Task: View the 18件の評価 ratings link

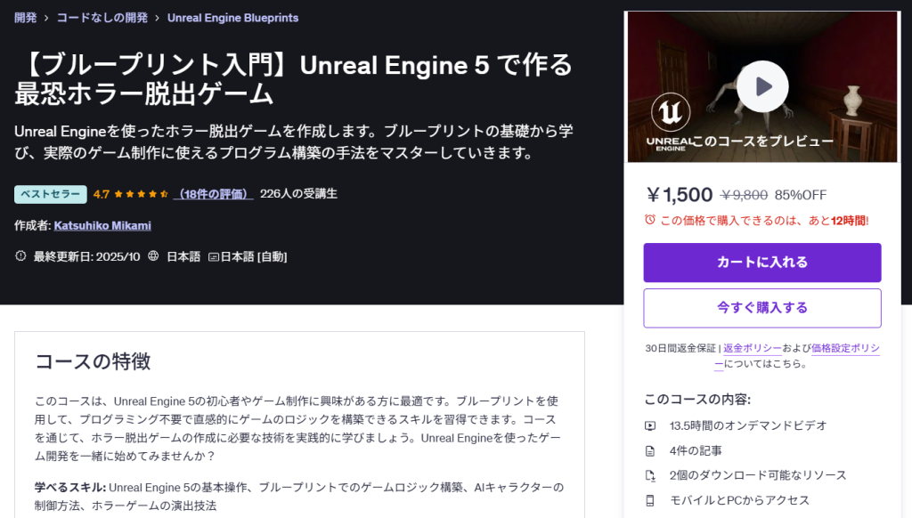Action: point(214,194)
